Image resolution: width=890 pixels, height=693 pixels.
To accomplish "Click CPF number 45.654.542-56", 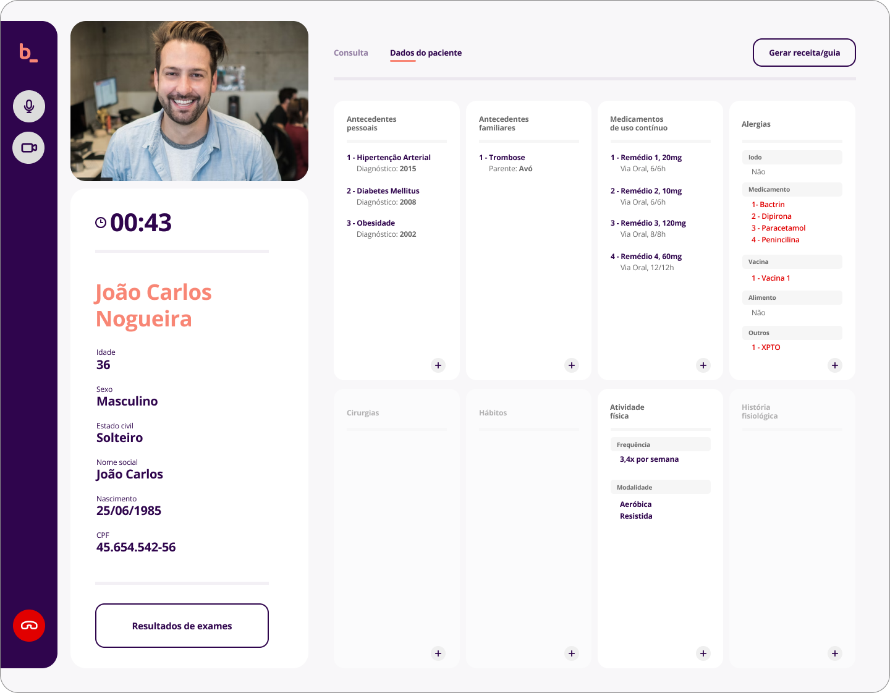I will tap(136, 547).
